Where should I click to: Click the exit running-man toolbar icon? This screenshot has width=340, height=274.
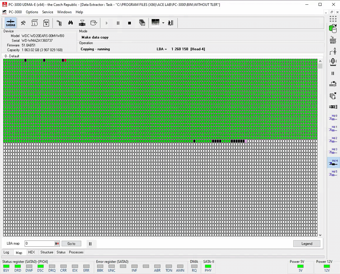click(x=171, y=23)
